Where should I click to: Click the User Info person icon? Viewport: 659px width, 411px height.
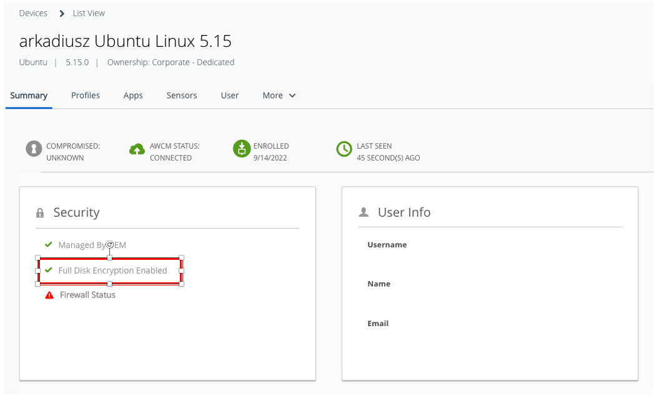pos(364,212)
